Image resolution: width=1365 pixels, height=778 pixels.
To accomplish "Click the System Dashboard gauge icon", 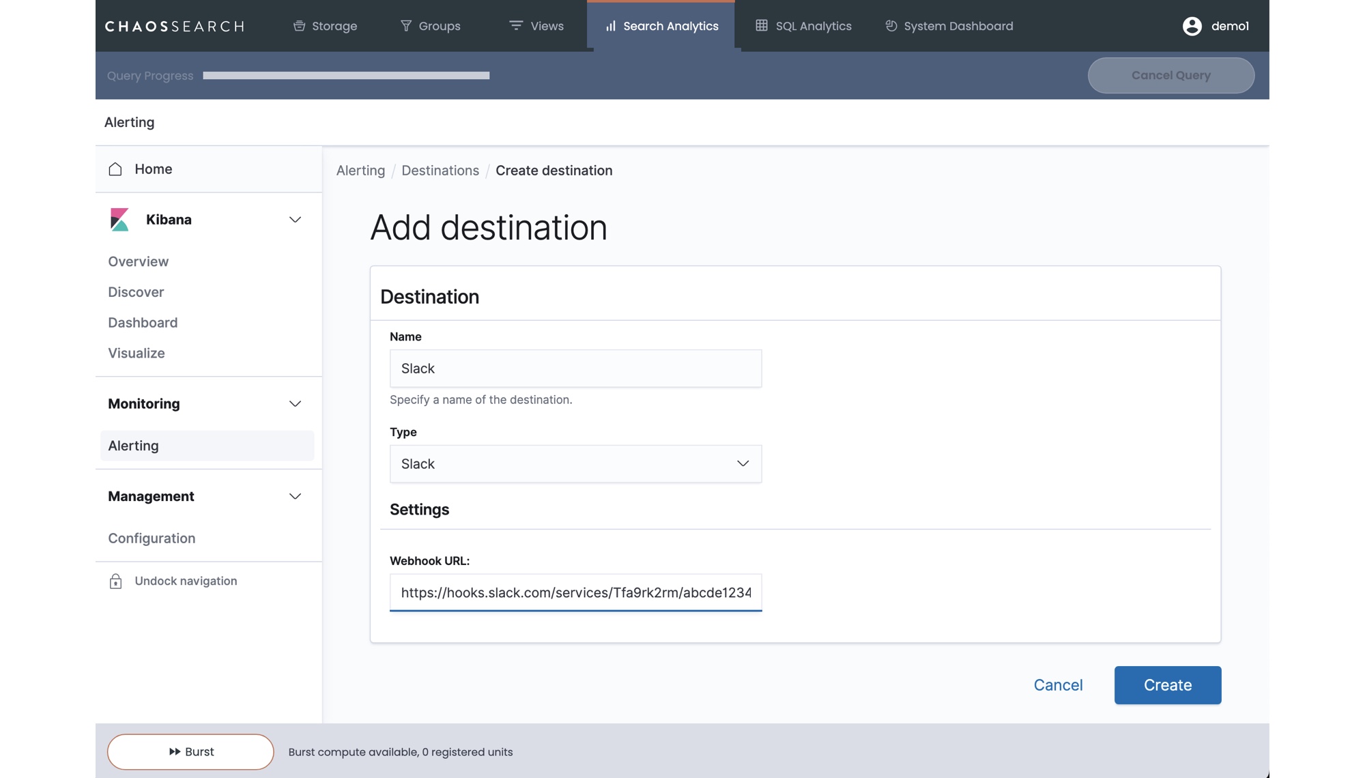I will click(891, 26).
